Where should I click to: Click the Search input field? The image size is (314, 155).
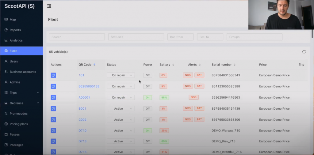click(x=77, y=37)
